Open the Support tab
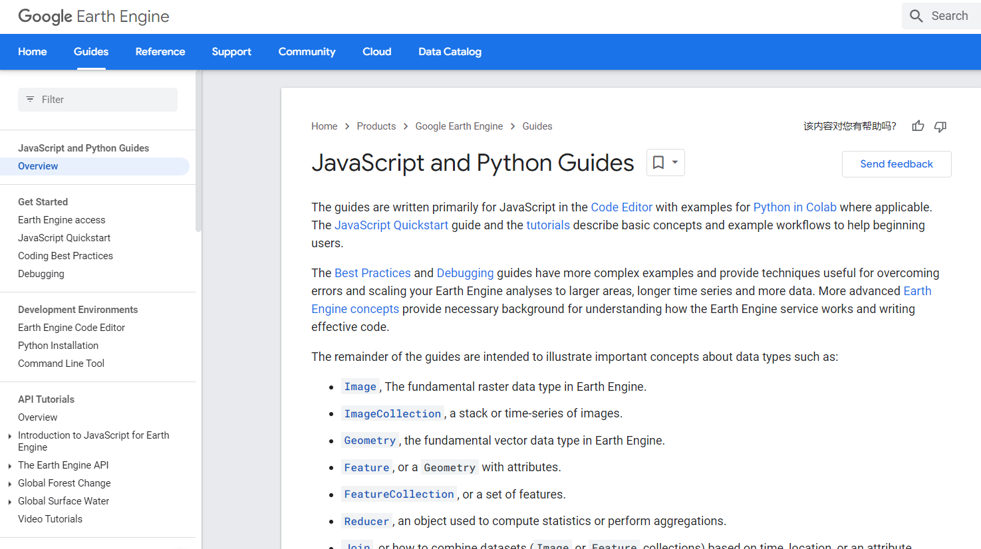Viewport: 981px width, 549px height. pyautogui.click(x=231, y=52)
